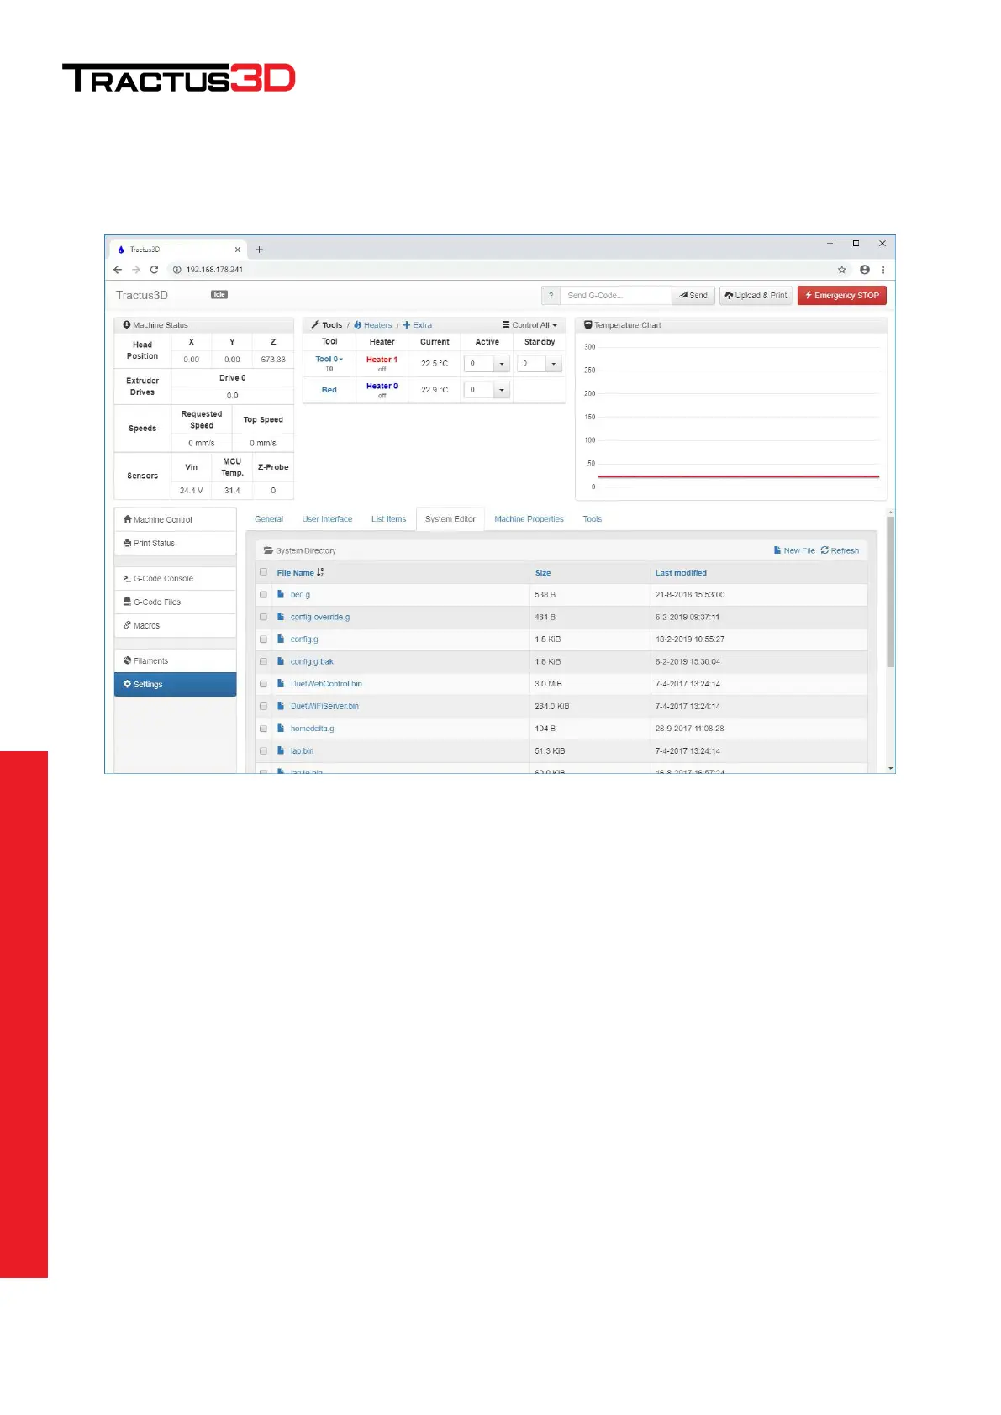The height and width of the screenshot is (1415, 1001).
Task: Open the G-Code Console menu item
Action: (x=163, y=579)
